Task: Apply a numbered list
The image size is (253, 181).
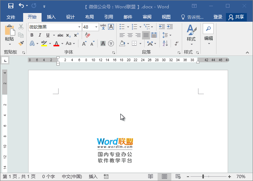Action: (x=134, y=27)
